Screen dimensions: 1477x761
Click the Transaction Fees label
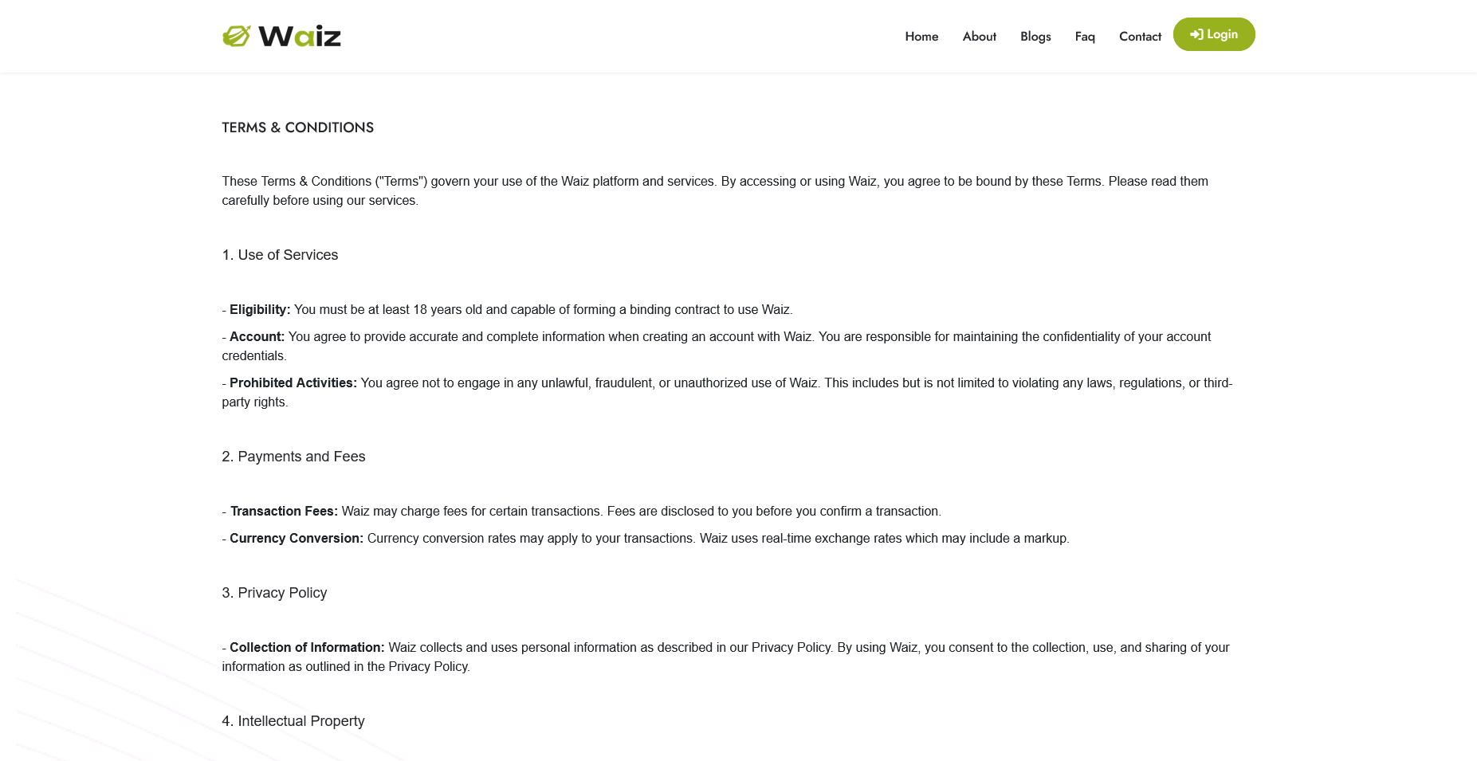(x=284, y=512)
